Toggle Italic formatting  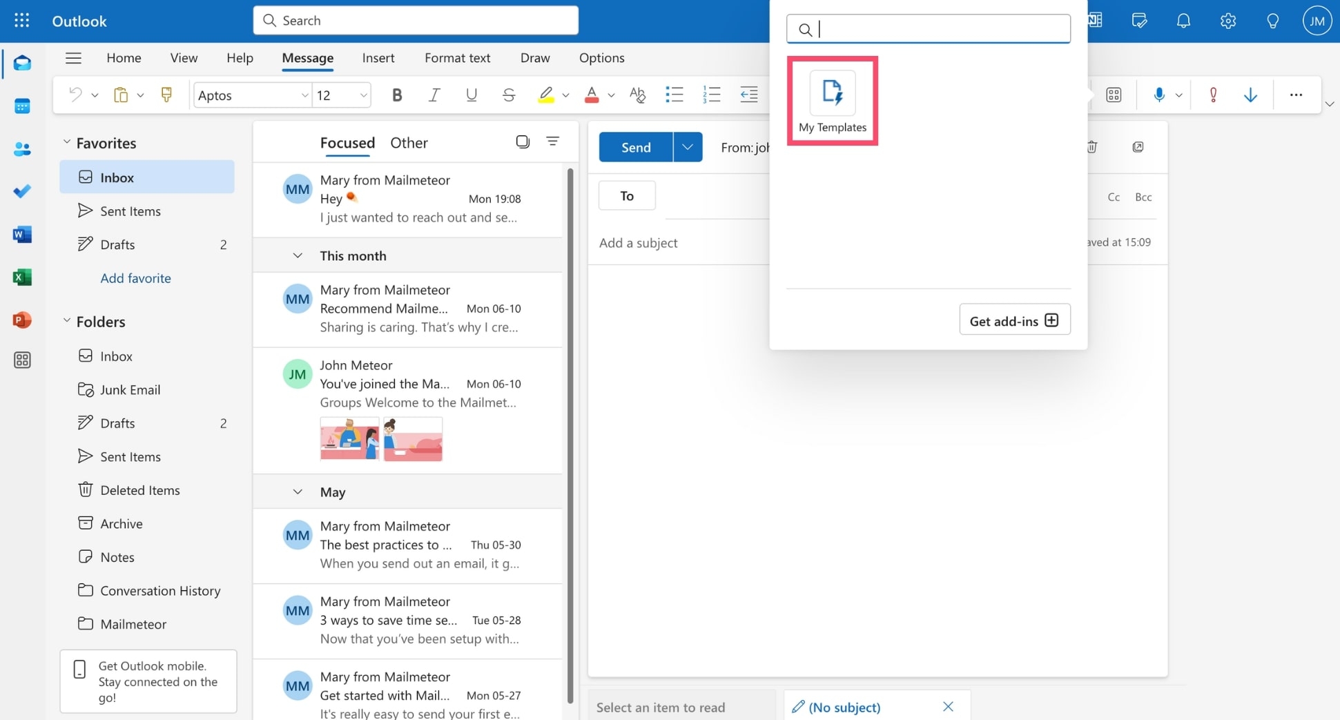tap(434, 95)
